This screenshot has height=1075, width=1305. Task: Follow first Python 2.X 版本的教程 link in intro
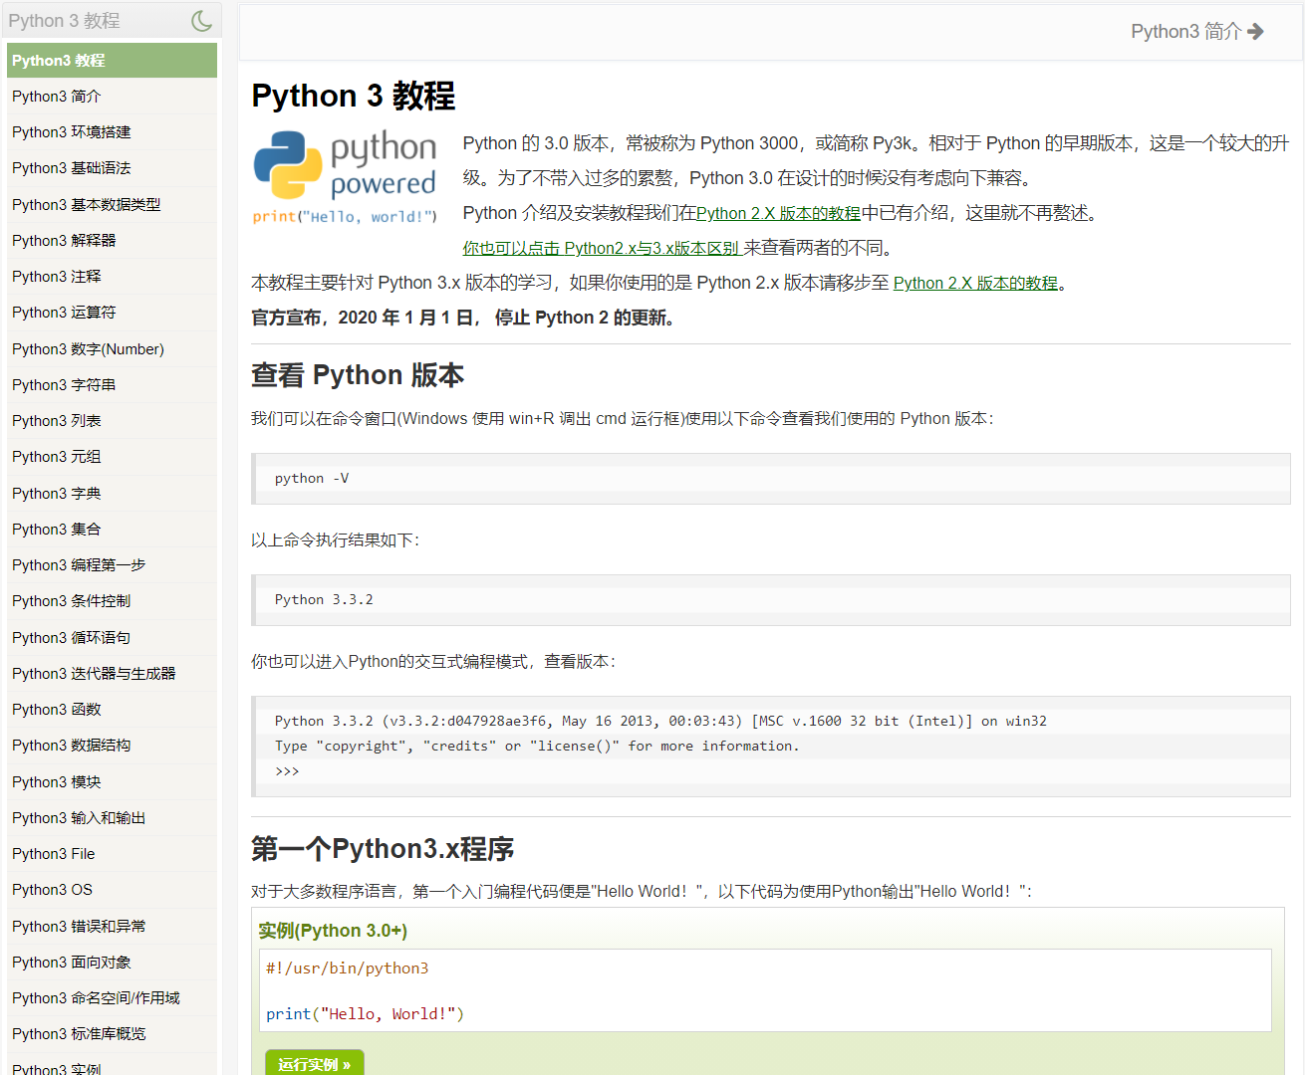tap(778, 213)
